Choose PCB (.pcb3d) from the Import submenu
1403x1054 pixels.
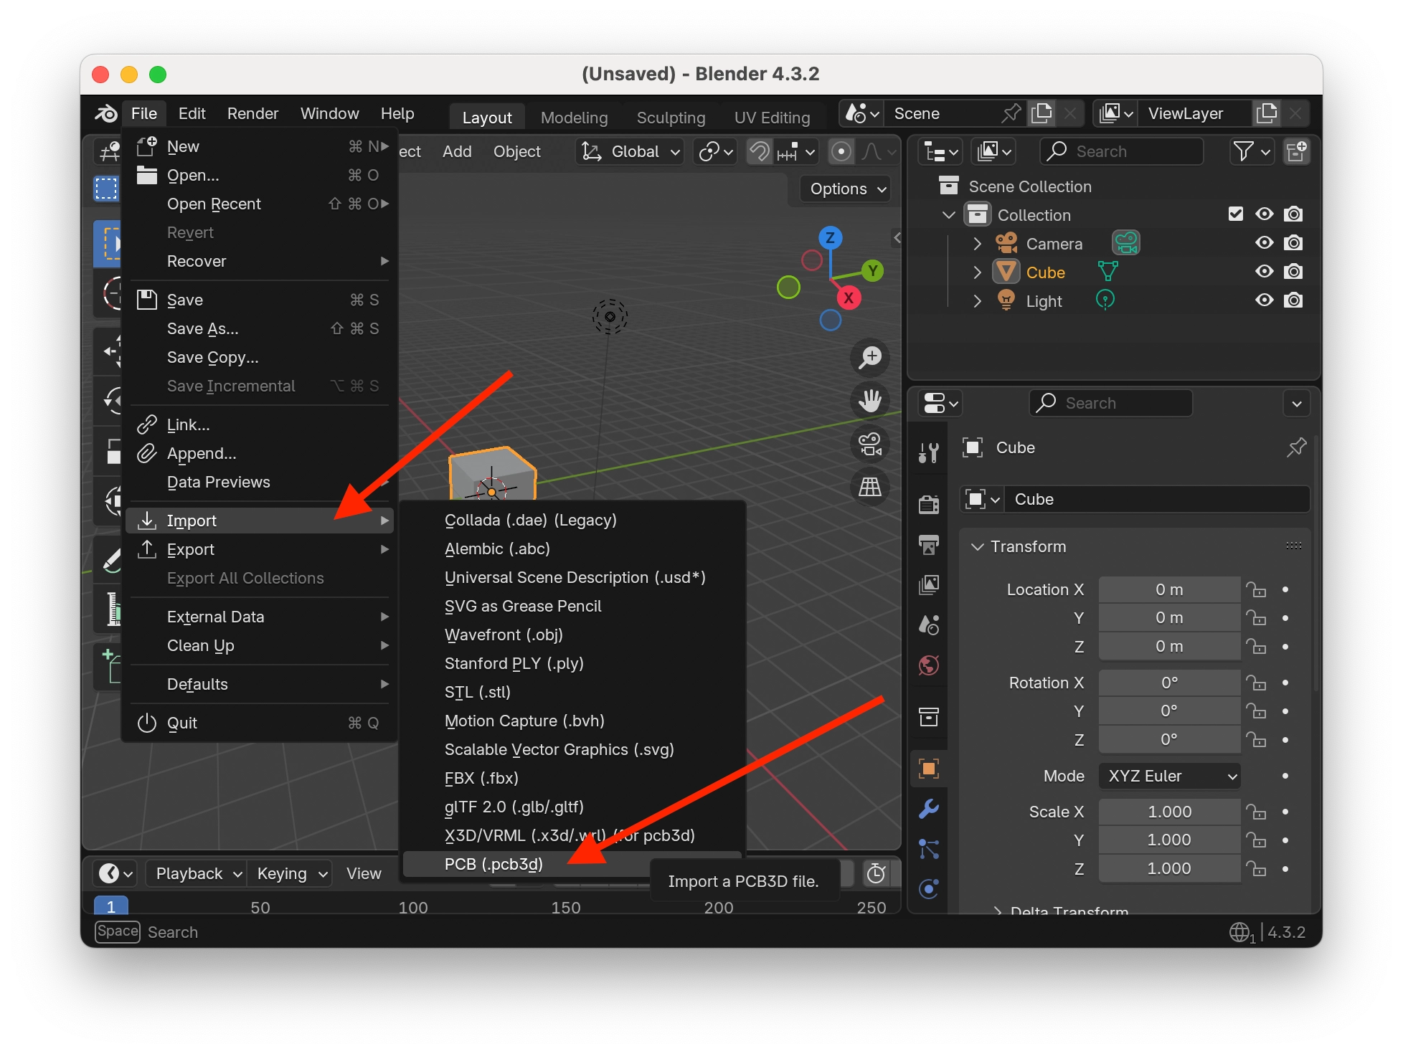[x=493, y=864]
